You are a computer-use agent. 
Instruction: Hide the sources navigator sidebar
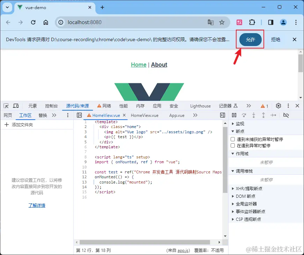point(79,115)
